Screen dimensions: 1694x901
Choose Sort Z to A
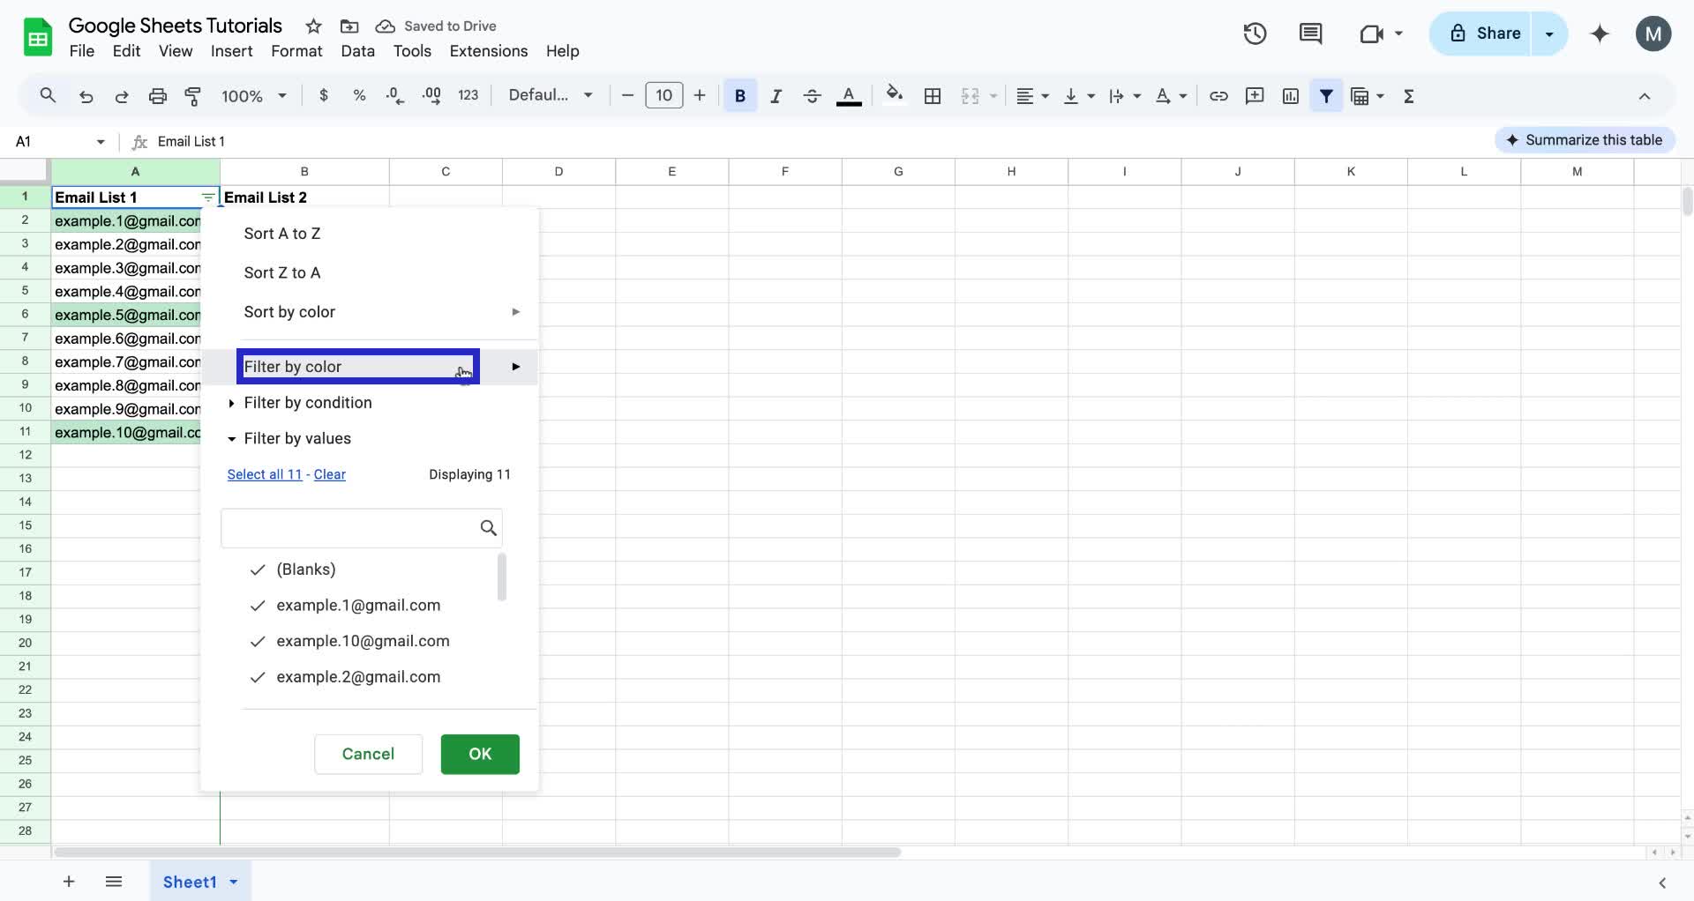pos(281,272)
